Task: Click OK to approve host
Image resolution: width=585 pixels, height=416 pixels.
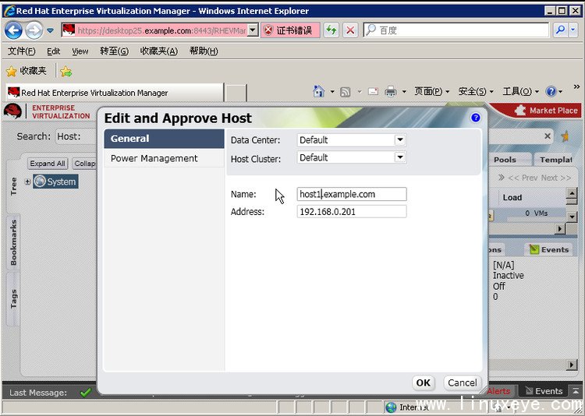Action: [424, 383]
